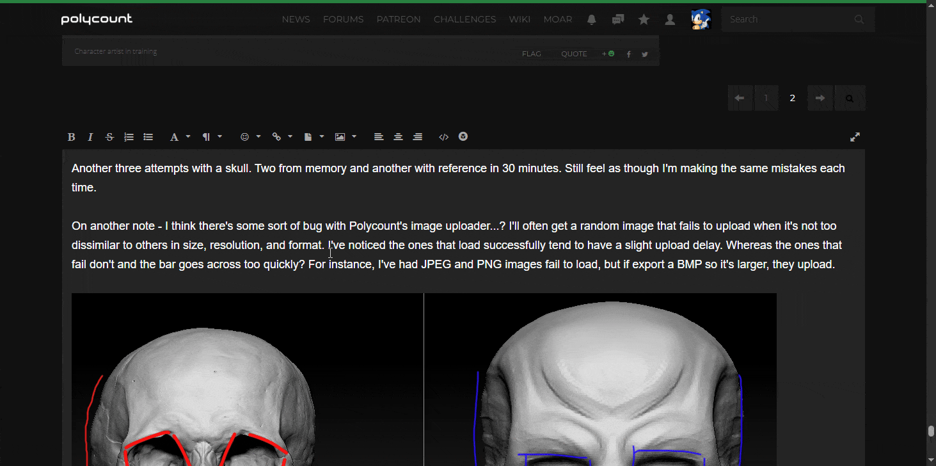The image size is (936, 466).
Task: Open the CHALLENGES menu item
Action: (x=465, y=20)
